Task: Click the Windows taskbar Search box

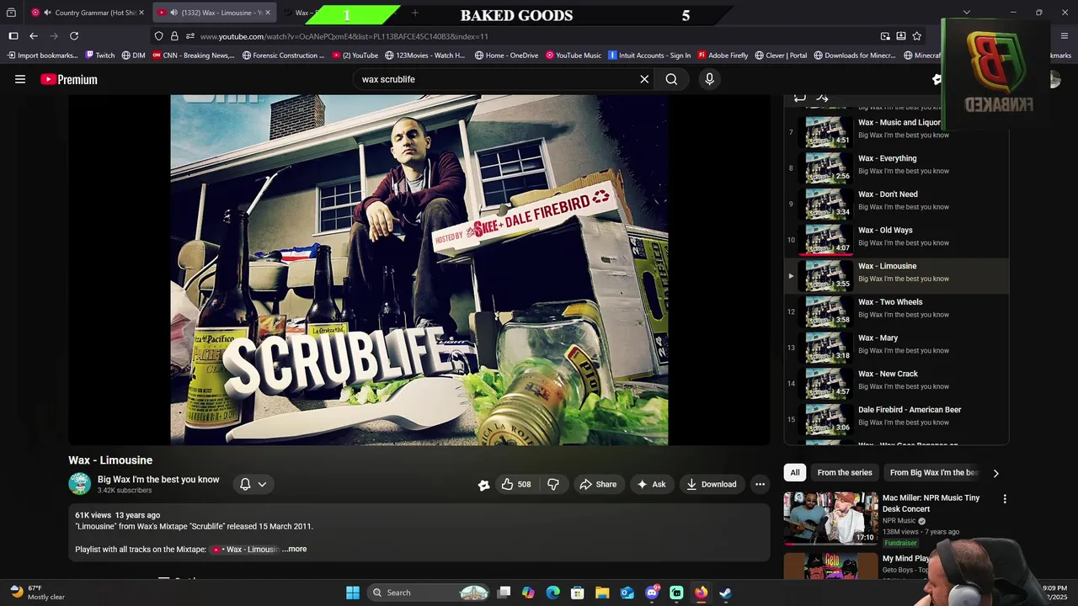Action: click(x=430, y=593)
